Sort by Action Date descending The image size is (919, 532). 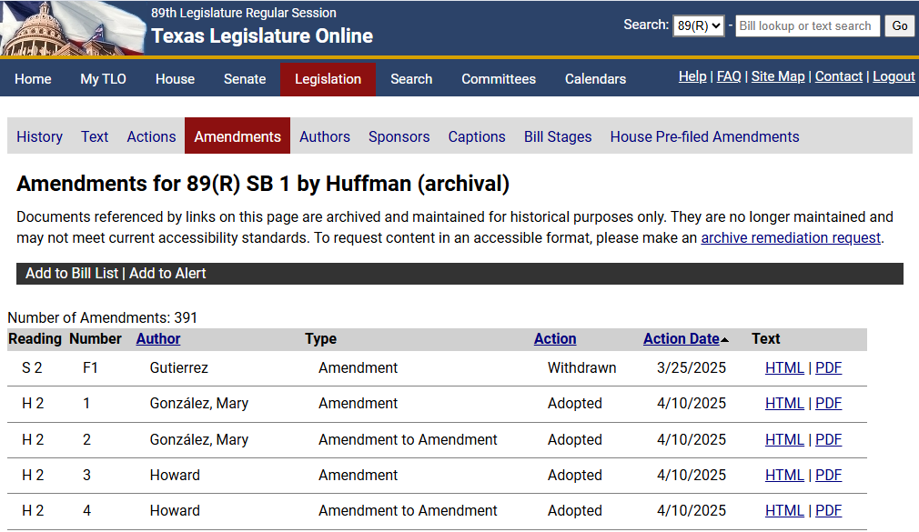point(681,338)
